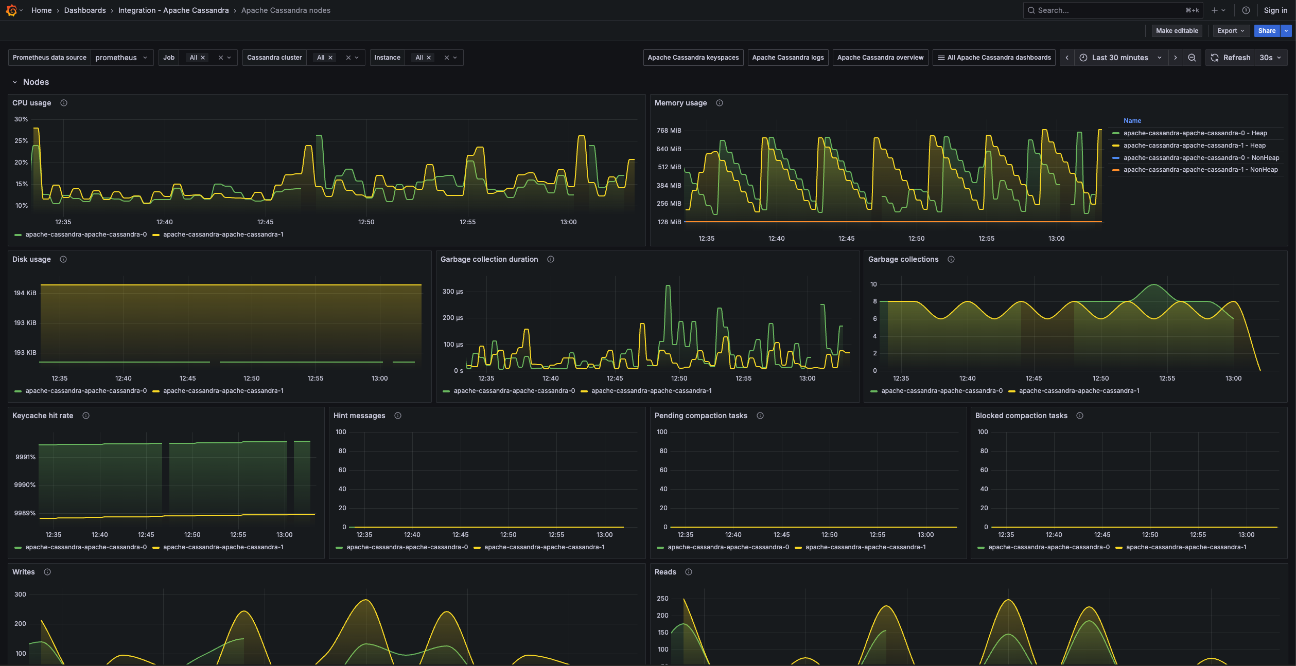Viewport: 1296px width, 666px height.
Task: Click the Grafana logo
Action: [11, 10]
